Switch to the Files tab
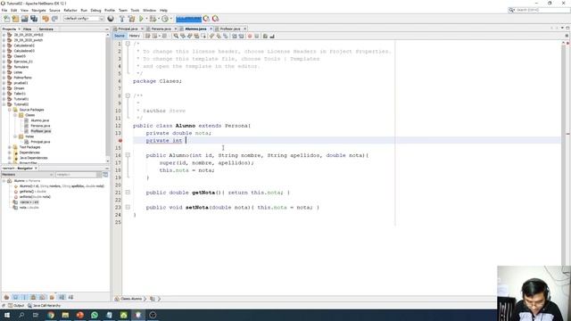The image size is (571, 321). pyautogui.click(x=27, y=29)
